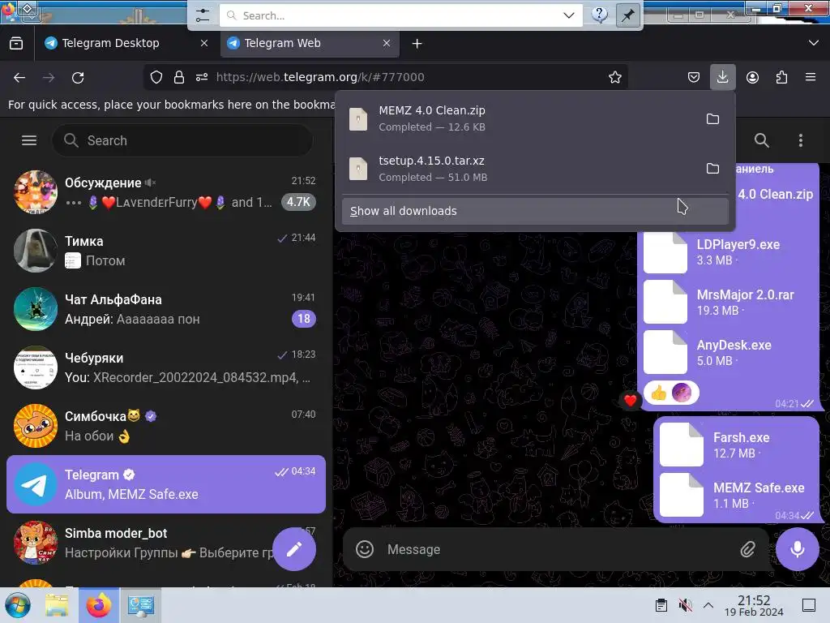The height and width of the screenshot is (623, 830).
Task: Open a new browser tab
Action: click(x=417, y=44)
